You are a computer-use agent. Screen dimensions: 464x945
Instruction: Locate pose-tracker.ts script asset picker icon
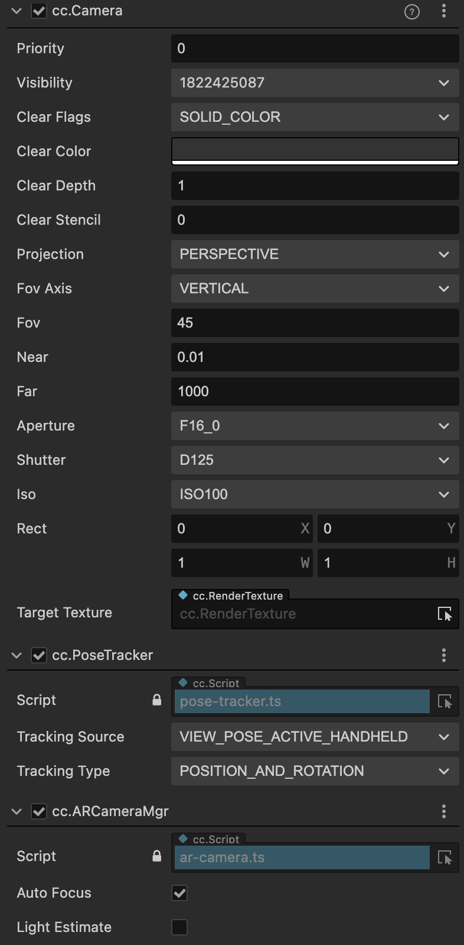pos(445,701)
